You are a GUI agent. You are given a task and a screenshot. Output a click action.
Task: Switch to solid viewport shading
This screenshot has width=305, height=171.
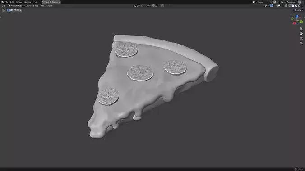[293, 6]
